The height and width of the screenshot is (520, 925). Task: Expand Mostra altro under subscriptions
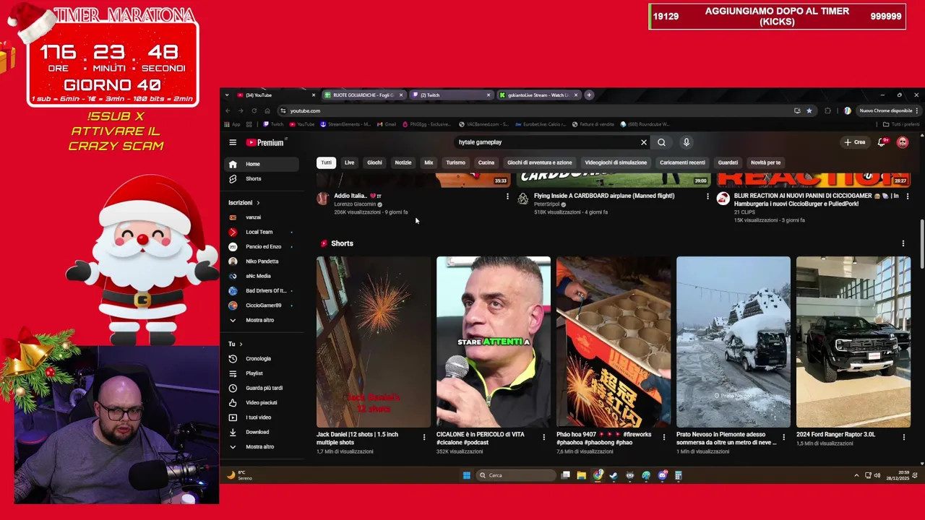(x=260, y=320)
